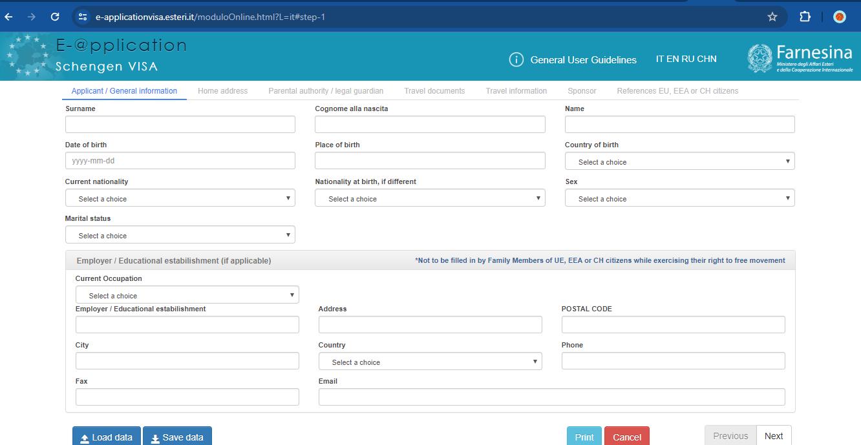Click the profile avatar icon in the toolbar
The height and width of the screenshot is (445, 861).
(839, 17)
